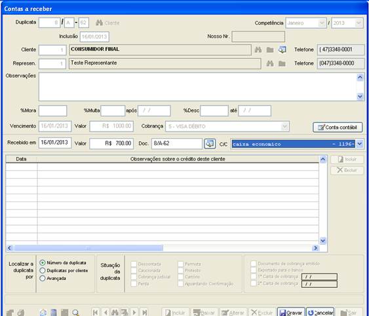Search representatives with binoculars in Represen. row
Screen dimensions: 369x316
[x=270, y=63]
